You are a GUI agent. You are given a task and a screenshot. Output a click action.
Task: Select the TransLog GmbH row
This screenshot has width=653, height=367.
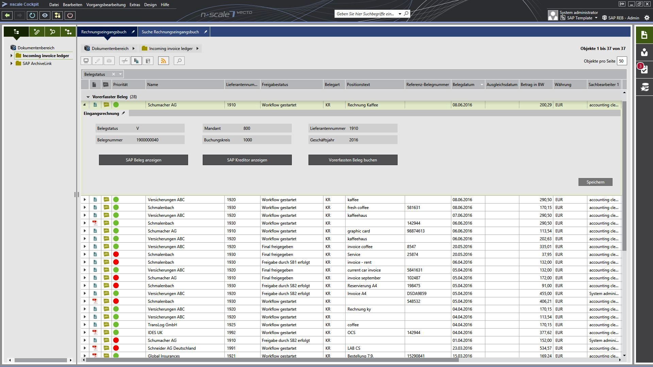tap(351, 325)
